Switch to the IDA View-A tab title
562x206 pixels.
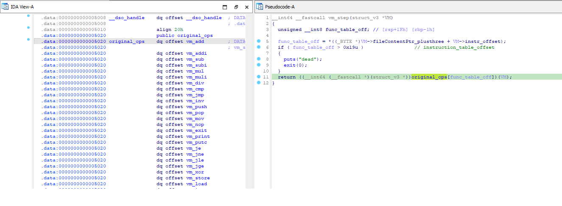[x=22, y=7]
